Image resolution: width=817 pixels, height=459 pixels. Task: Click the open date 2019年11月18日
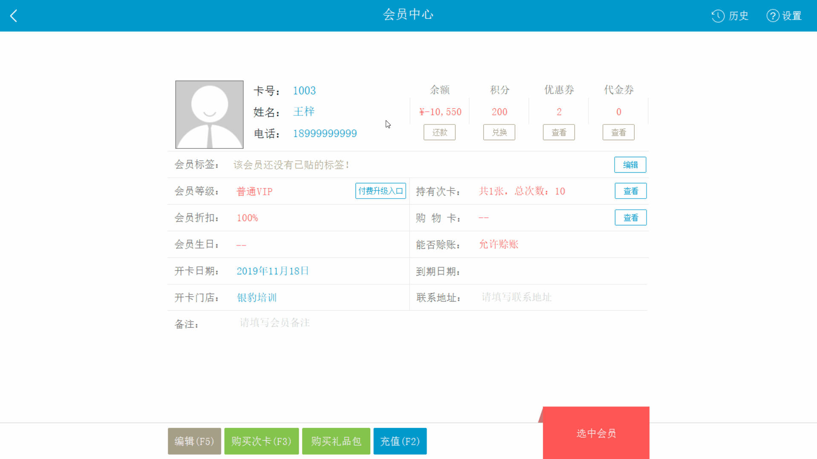click(x=273, y=271)
